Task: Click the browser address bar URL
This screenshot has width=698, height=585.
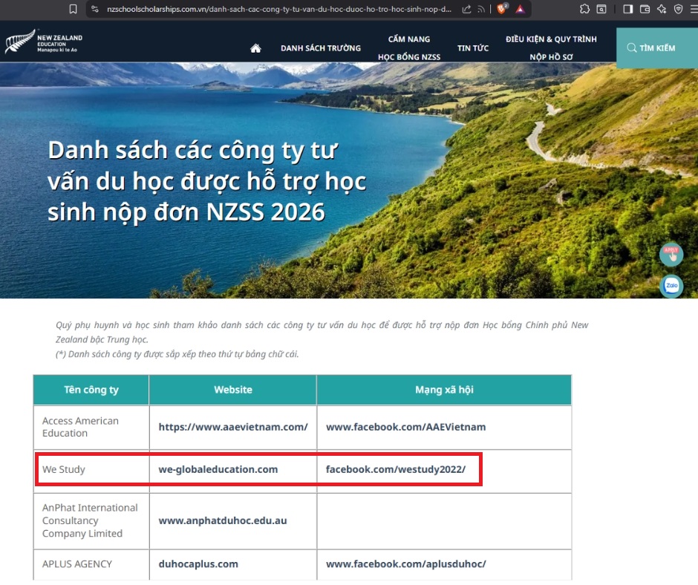Action: pyautogui.click(x=278, y=9)
